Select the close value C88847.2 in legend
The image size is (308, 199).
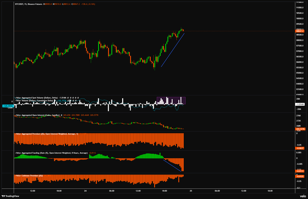point(76,4)
